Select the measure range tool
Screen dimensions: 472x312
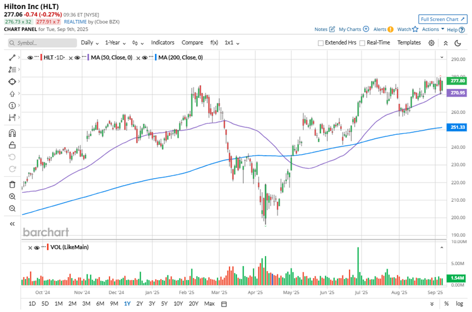click(x=12, y=118)
